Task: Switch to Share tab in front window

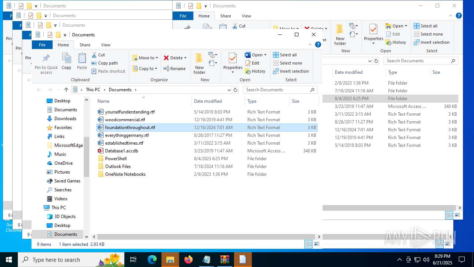Action: (x=85, y=45)
